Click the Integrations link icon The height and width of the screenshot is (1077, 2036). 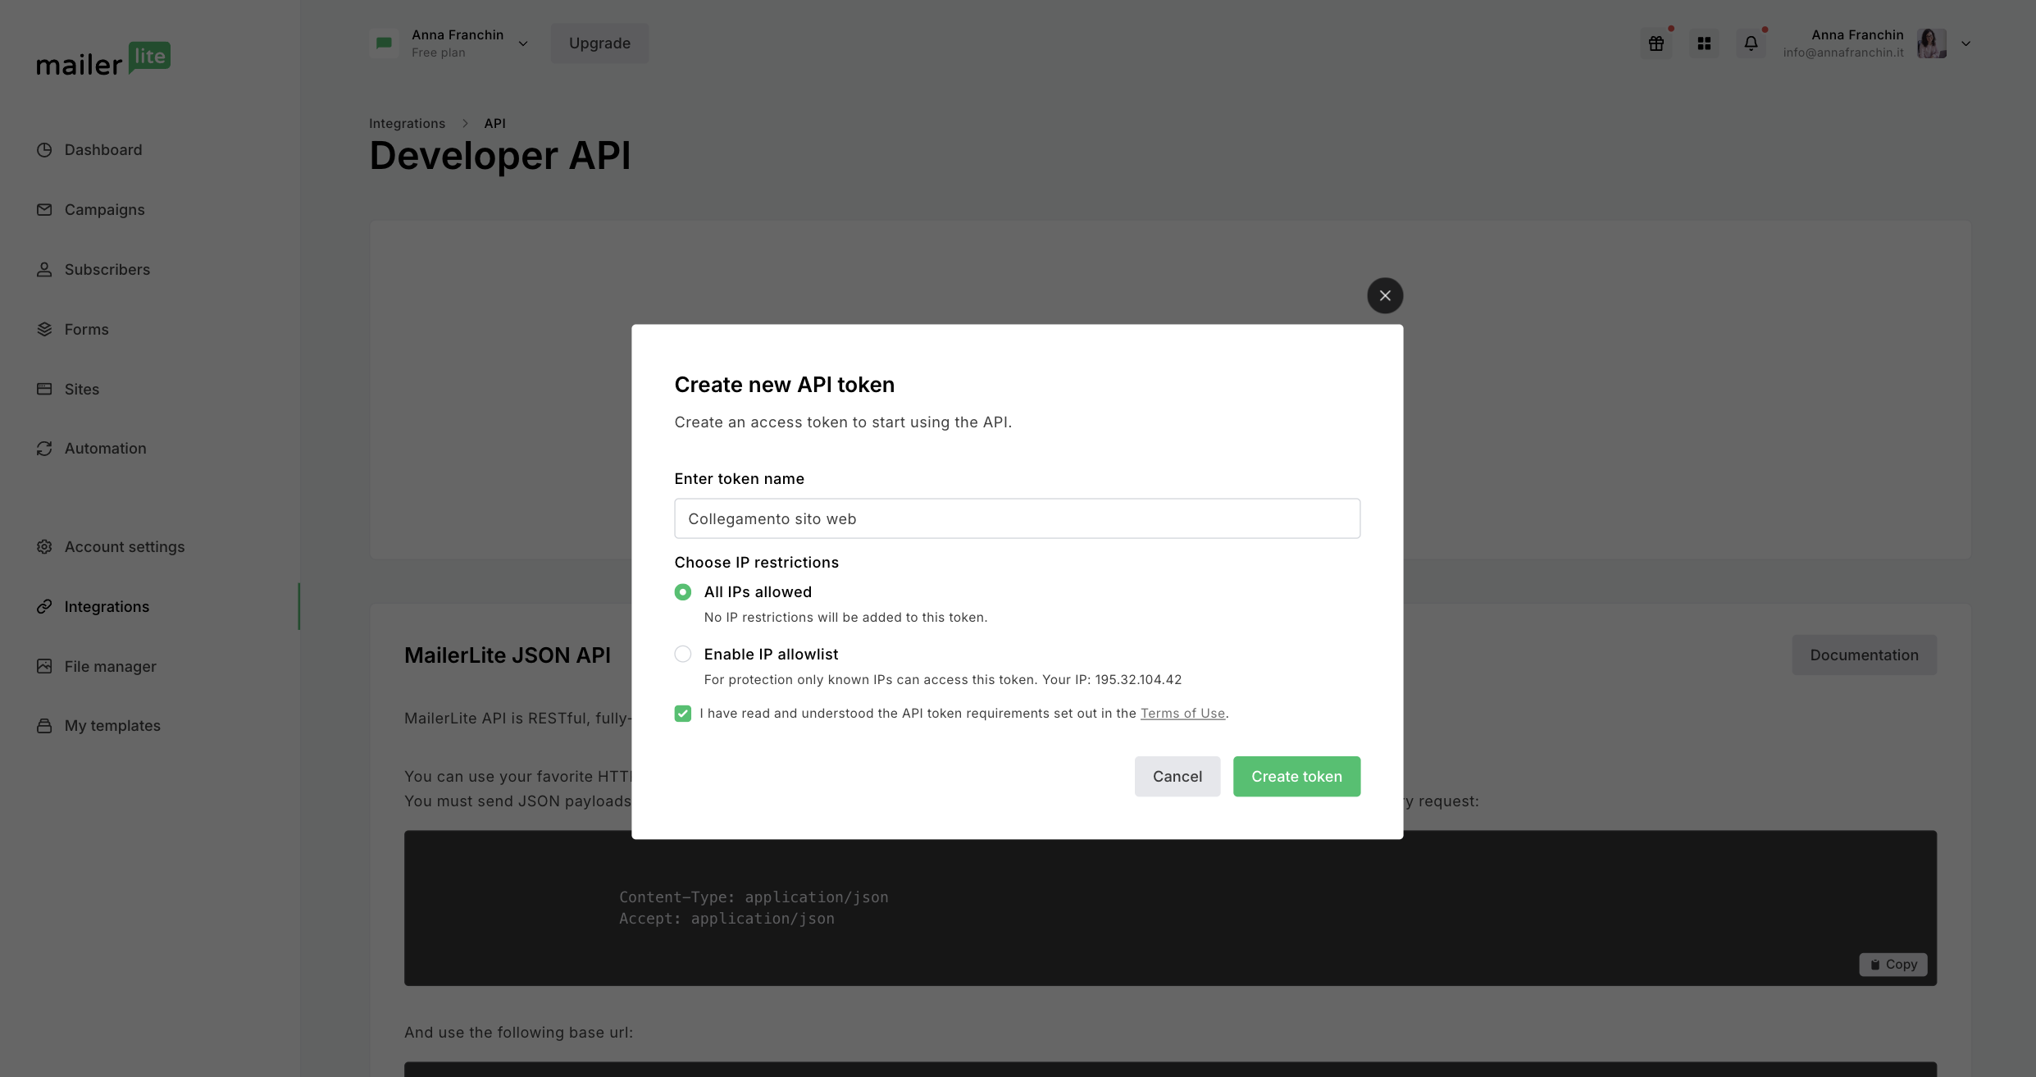(44, 607)
